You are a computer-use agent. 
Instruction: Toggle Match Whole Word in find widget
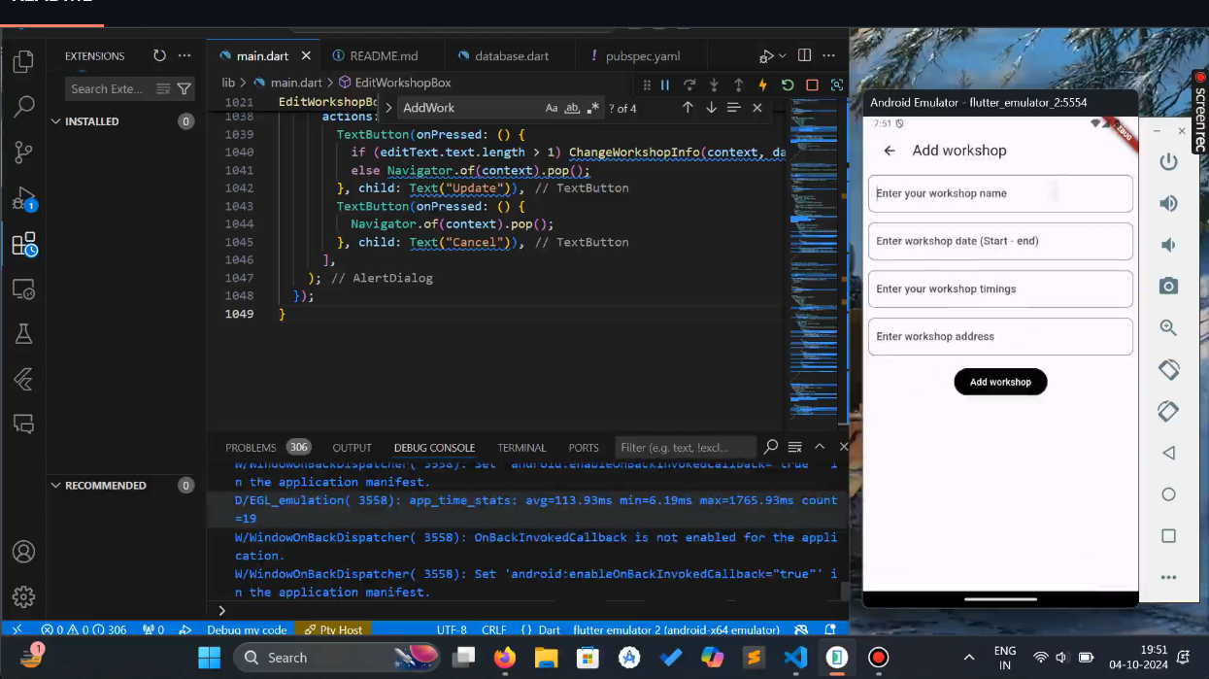tap(572, 108)
